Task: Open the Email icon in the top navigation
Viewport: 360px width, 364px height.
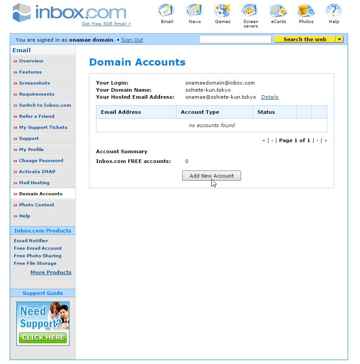Action: (x=167, y=11)
